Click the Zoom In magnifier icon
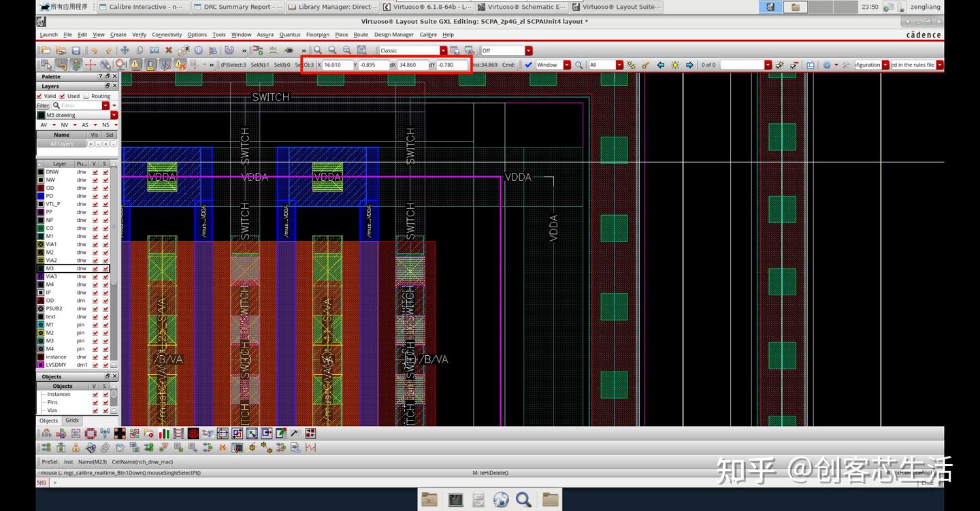 point(317,50)
